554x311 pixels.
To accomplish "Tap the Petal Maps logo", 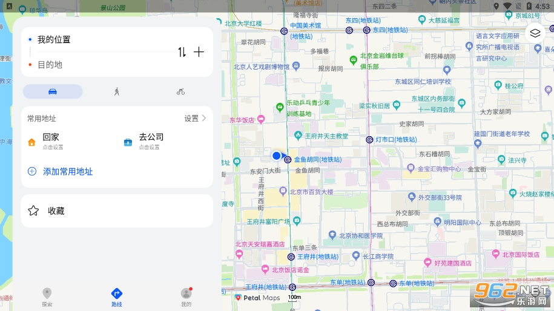I will [x=258, y=298].
